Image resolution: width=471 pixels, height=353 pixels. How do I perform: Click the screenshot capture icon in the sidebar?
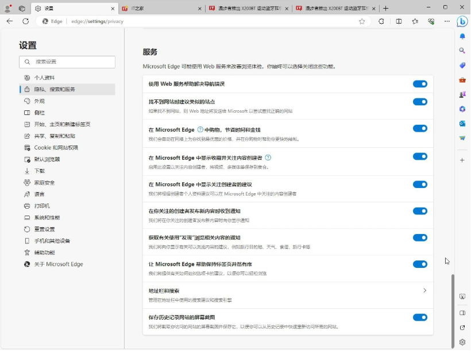[x=462, y=297]
